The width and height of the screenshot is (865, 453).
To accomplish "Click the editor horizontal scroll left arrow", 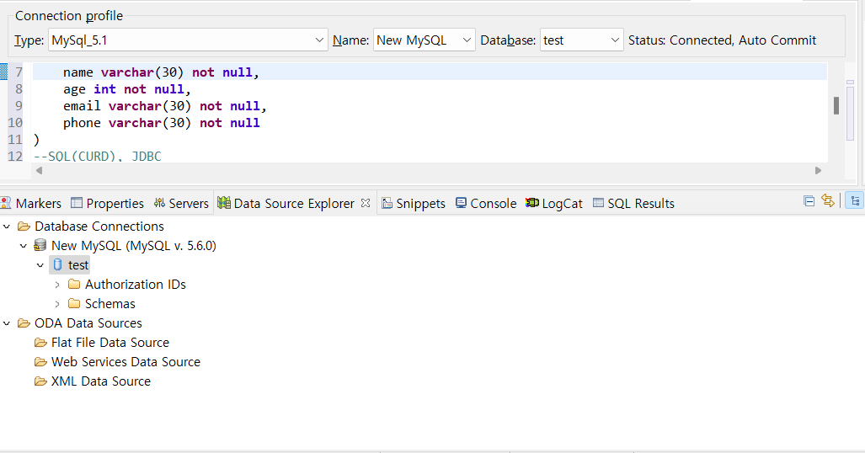I will click(40, 170).
